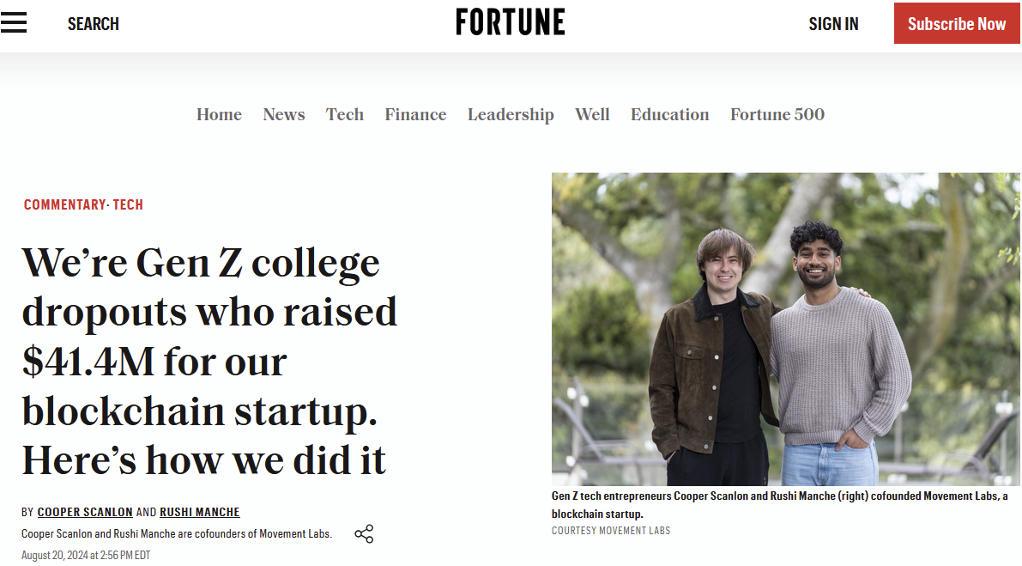Click the SIGN IN link
This screenshot has height=566, width=1022.
pos(833,24)
